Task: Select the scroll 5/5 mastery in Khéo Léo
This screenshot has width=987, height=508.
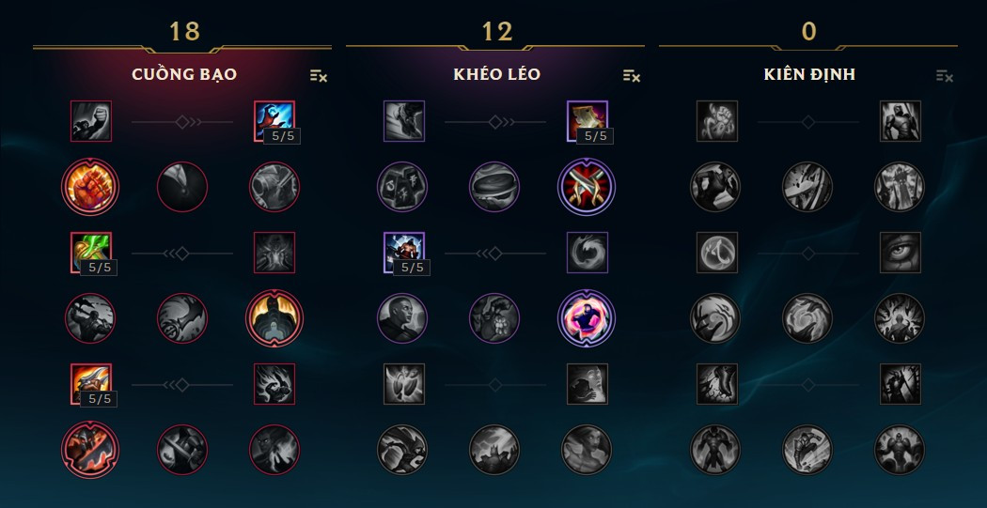Action: pos(587,121)
